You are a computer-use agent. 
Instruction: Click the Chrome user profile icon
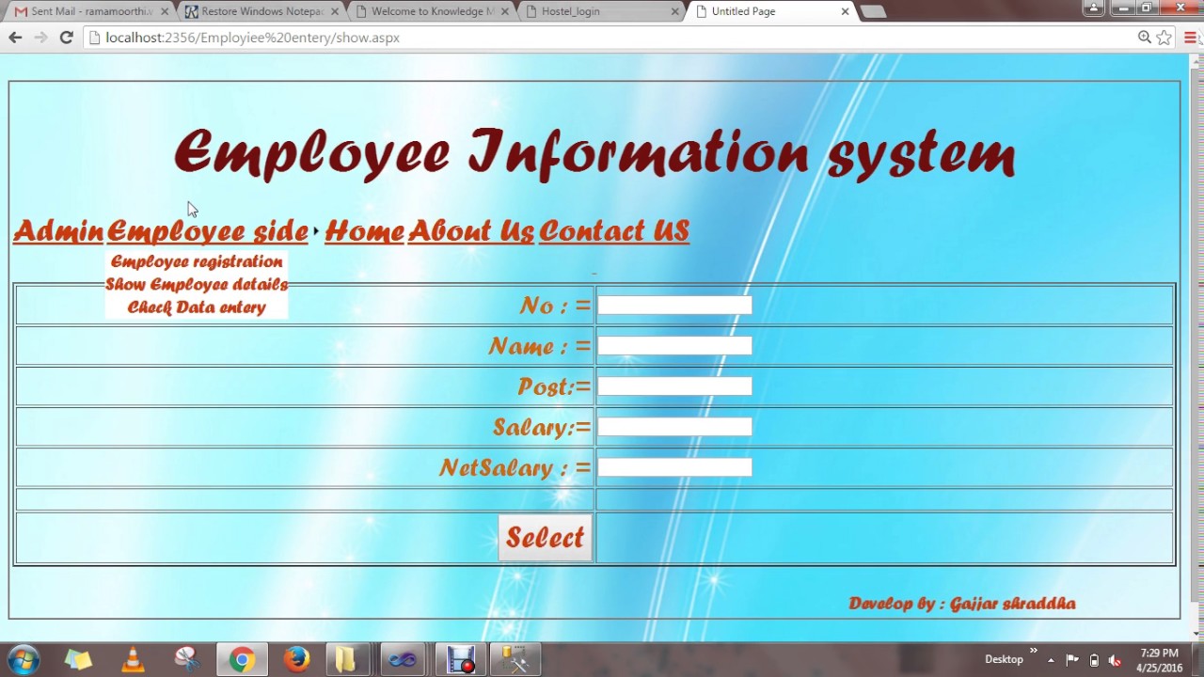click(x=1093, y=8)
